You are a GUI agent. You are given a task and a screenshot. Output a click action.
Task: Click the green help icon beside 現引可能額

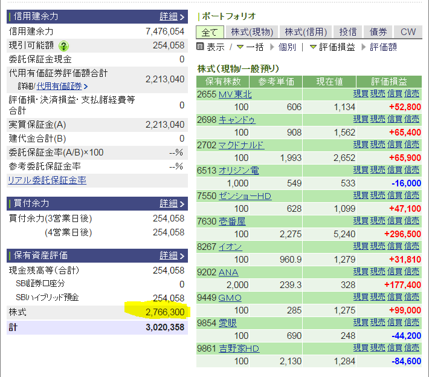[x=63, y=46]
